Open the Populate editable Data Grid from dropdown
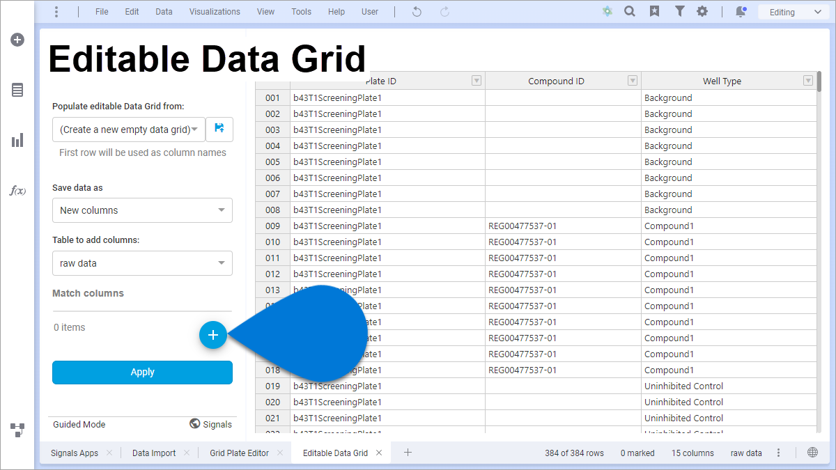The image size is (836, 470). point(129,130)
